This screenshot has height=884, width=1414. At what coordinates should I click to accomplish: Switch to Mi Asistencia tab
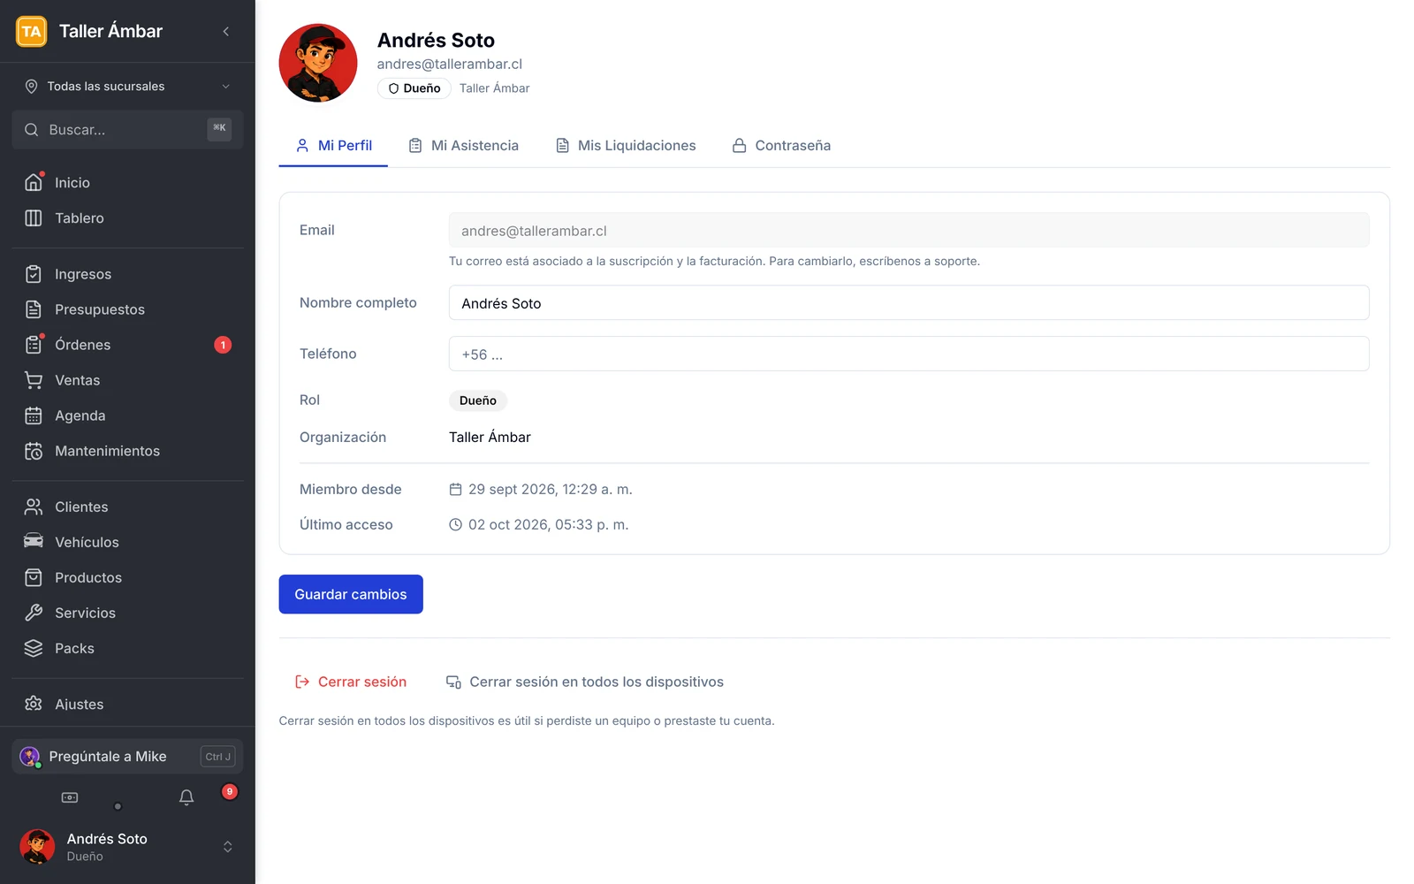pos(463,145)
